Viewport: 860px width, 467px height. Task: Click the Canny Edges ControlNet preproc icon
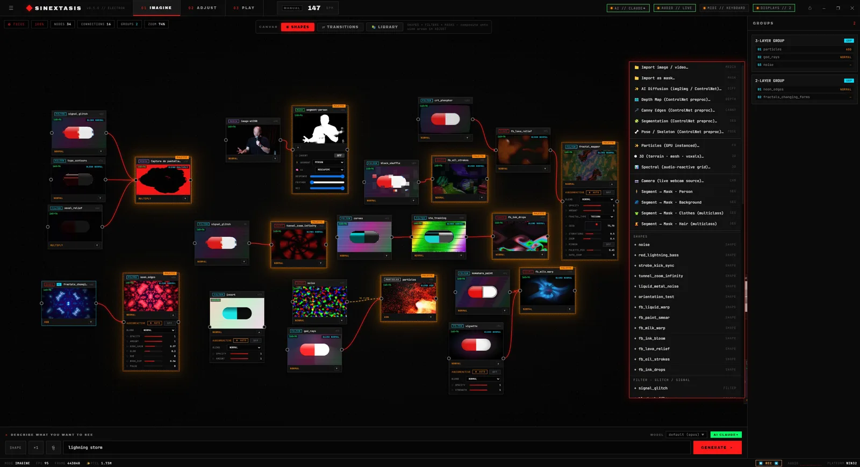[x=636, y=111]
